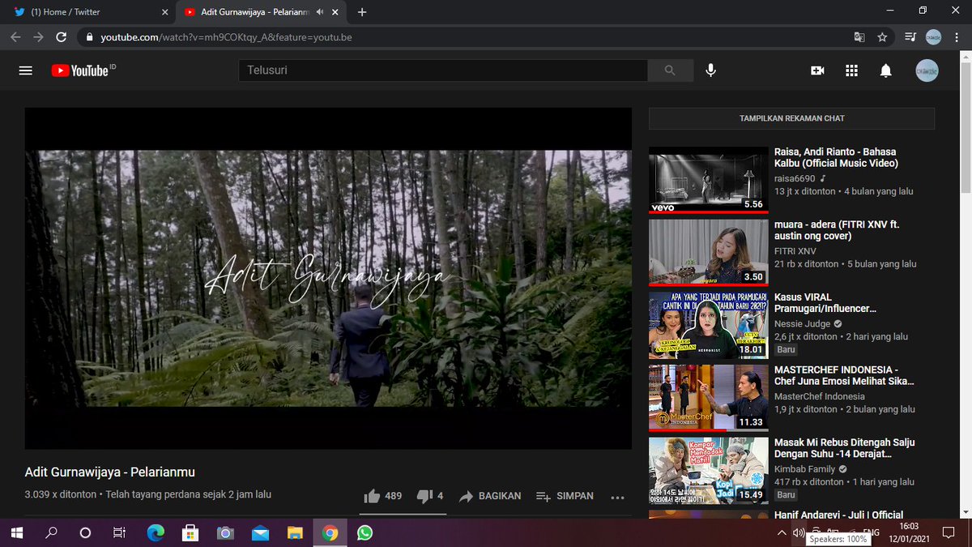Image resolution: width=972 pixels, height=547 pixels.
Task: Reload the page
Action: (x=61, y=37)
